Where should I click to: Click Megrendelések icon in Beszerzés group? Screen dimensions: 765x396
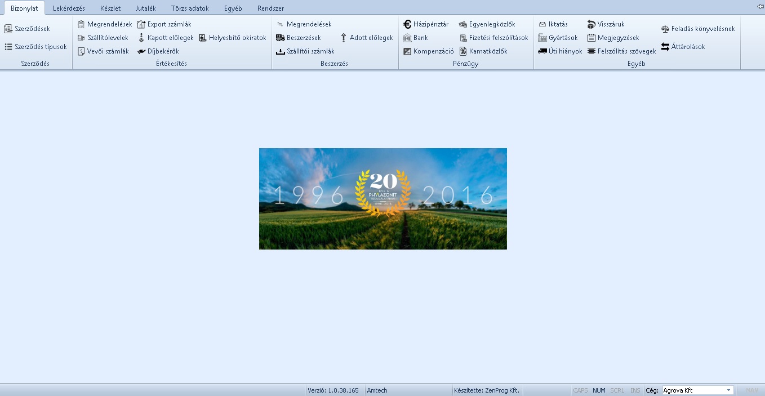[x=281, y=24]
